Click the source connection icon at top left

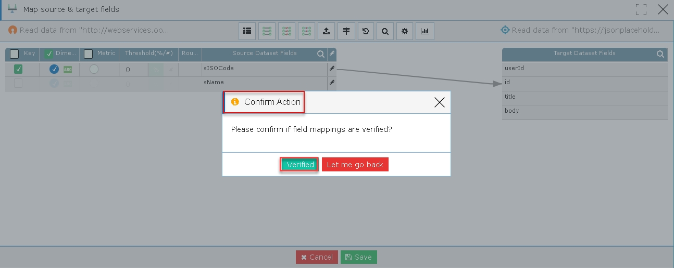click(13, 30)
